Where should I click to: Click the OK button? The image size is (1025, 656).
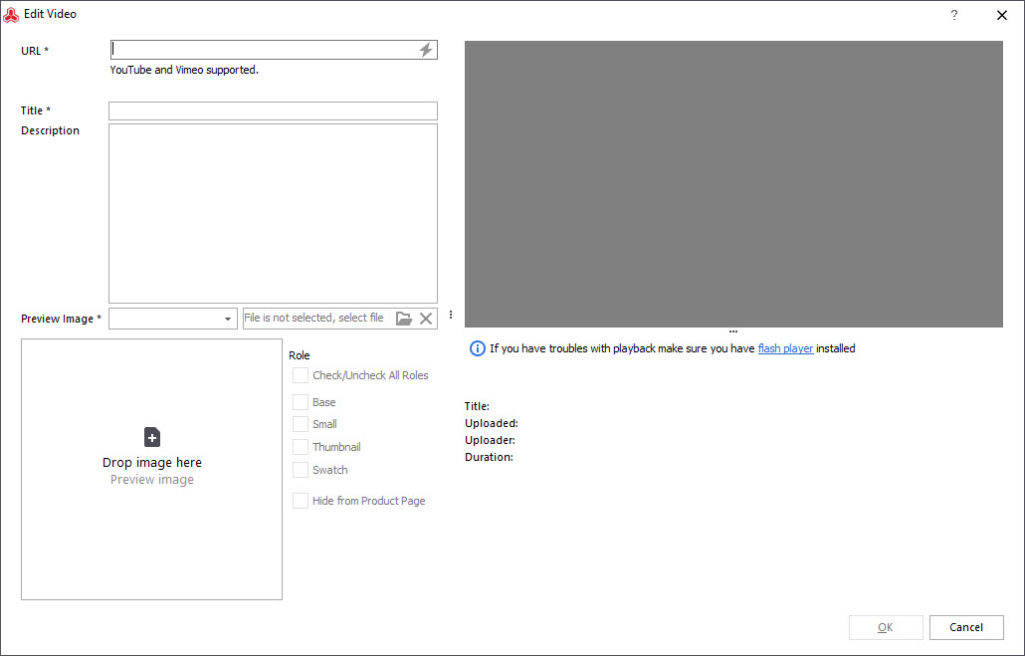[886, 627]
